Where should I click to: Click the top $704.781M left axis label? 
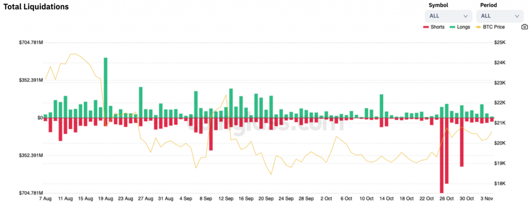coord(31,42)
